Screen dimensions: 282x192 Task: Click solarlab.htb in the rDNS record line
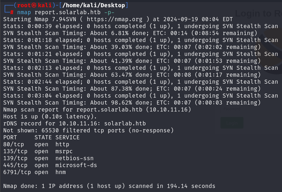(x=125, y=123)
